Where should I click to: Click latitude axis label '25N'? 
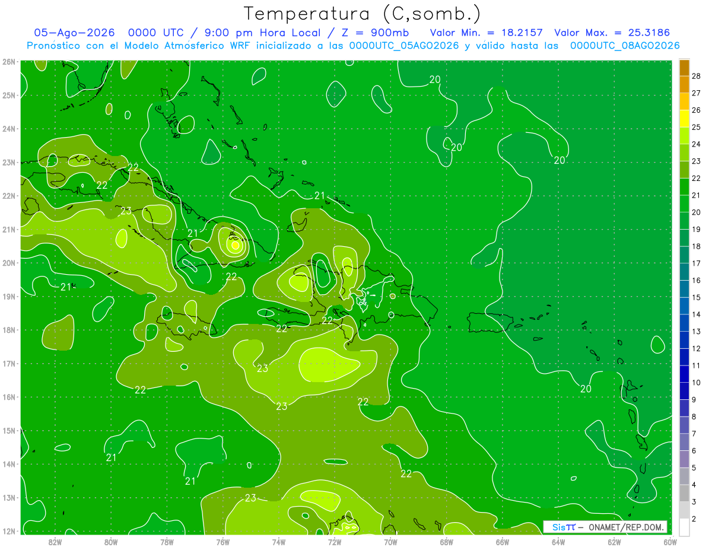pos(9,95)
